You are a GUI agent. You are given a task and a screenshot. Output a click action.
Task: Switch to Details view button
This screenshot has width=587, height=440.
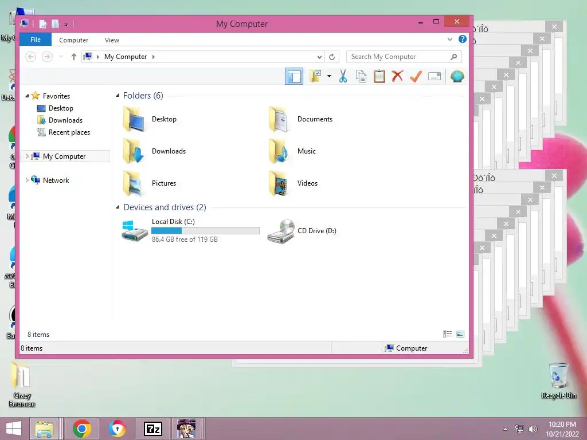447,334
